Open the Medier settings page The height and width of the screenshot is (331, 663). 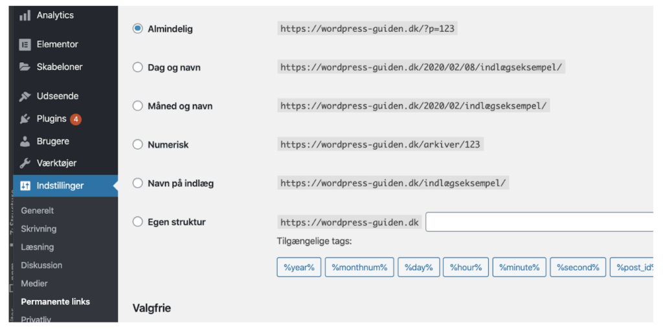[x=34, y=284]
